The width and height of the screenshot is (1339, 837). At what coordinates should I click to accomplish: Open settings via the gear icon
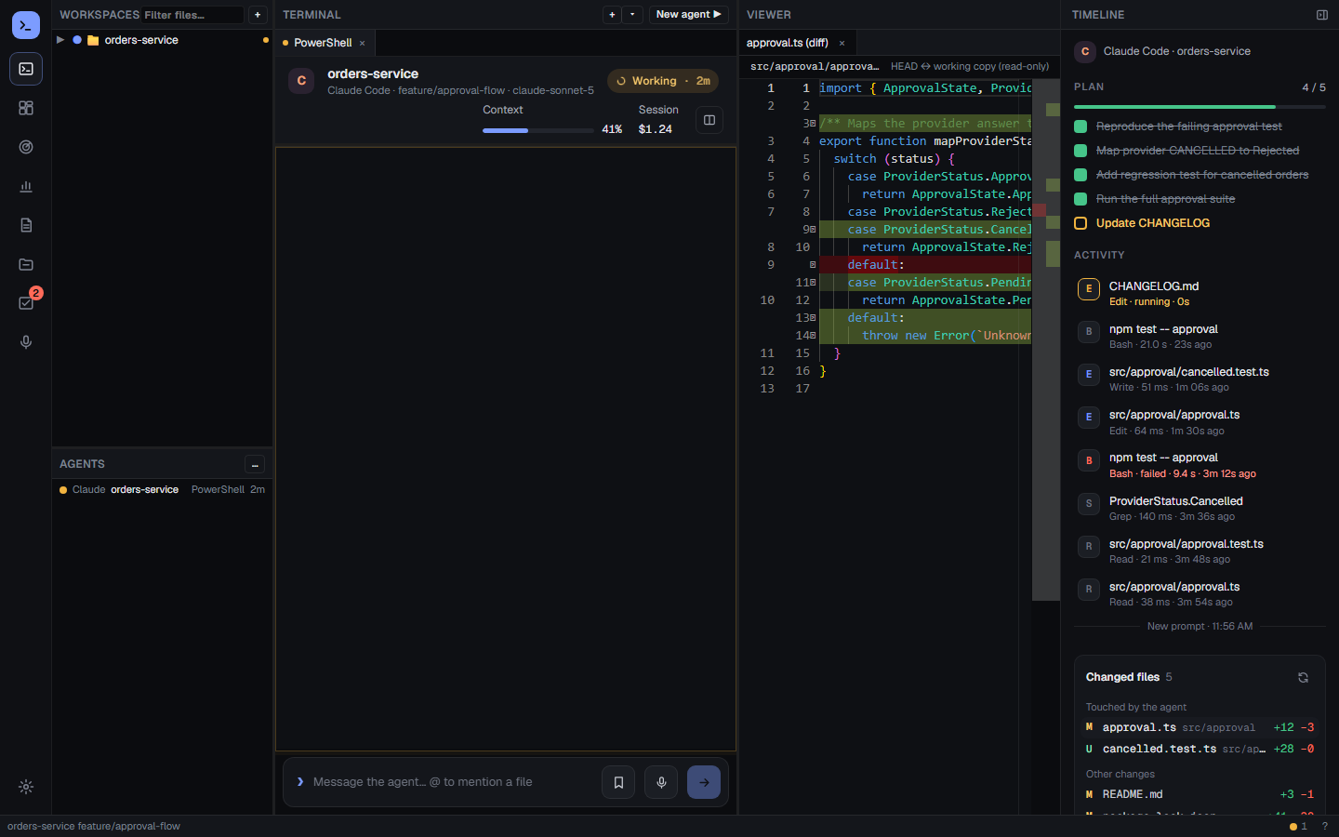(x=26, y=787)
